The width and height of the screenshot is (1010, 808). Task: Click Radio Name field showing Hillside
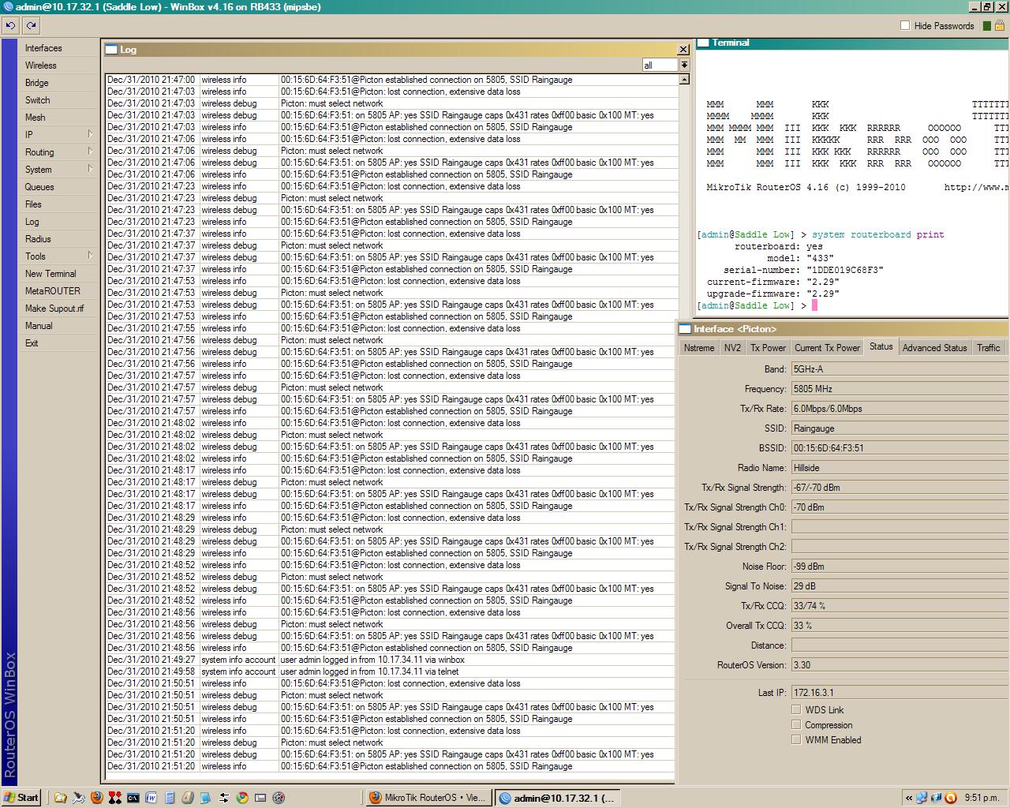(x=899, y=468)
